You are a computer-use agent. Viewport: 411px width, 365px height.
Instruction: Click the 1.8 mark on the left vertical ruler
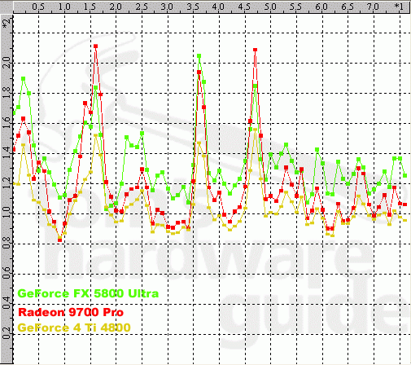click(7, 92)
